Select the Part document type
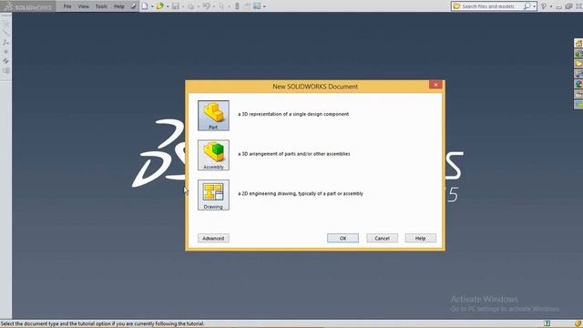 [213, 116]
